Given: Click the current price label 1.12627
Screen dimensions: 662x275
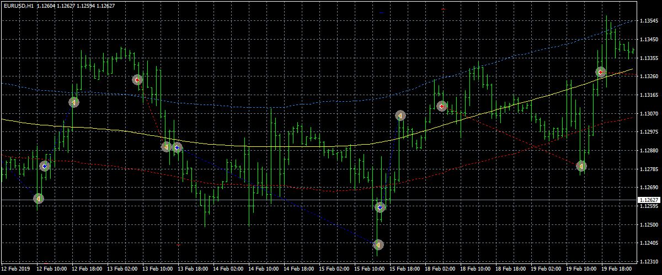Looking at the screenshot, I should [649, 200].
